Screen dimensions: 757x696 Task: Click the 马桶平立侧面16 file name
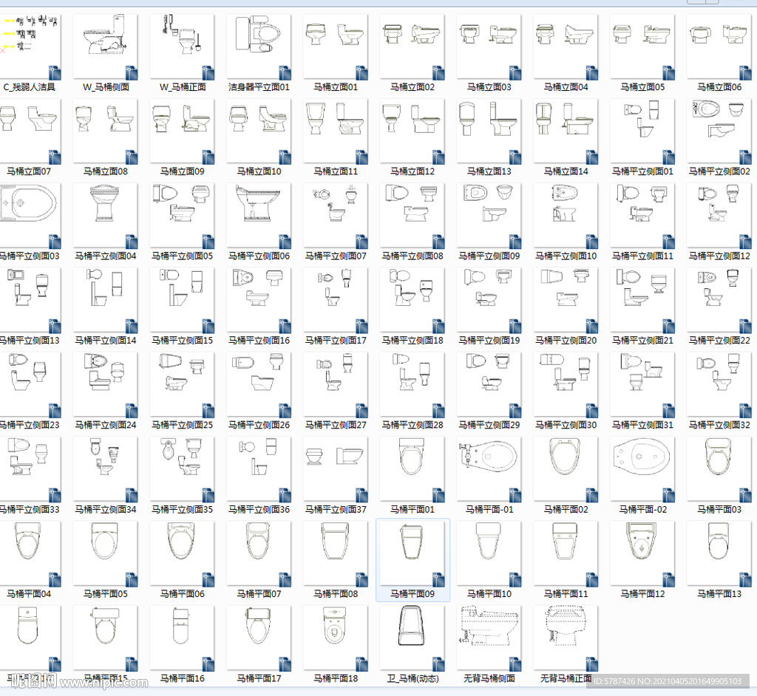pos(259,341)
